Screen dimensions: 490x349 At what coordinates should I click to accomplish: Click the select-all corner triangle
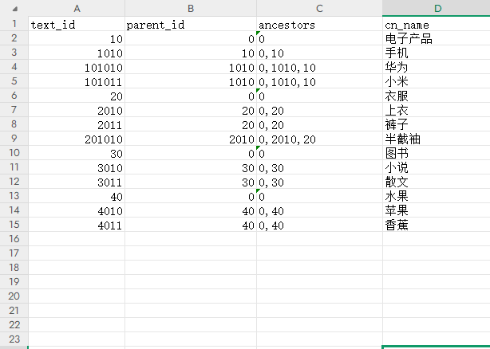coord(14,9)
